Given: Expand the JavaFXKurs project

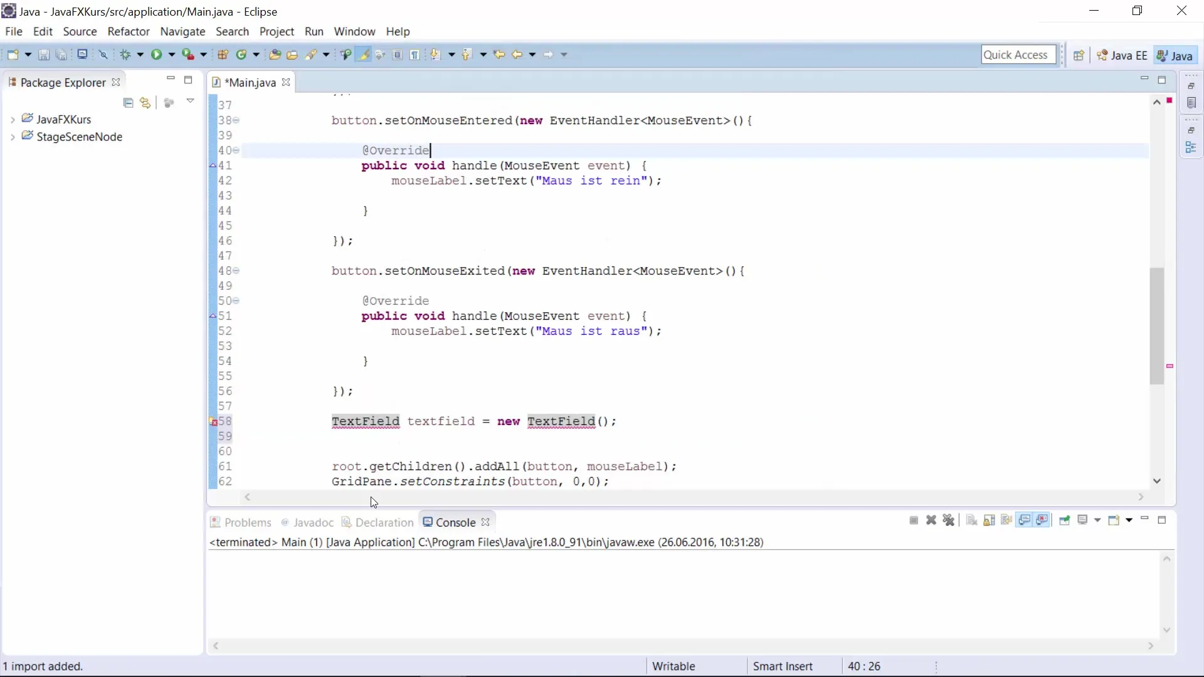Looking at the screenshot, I should 13,120.
